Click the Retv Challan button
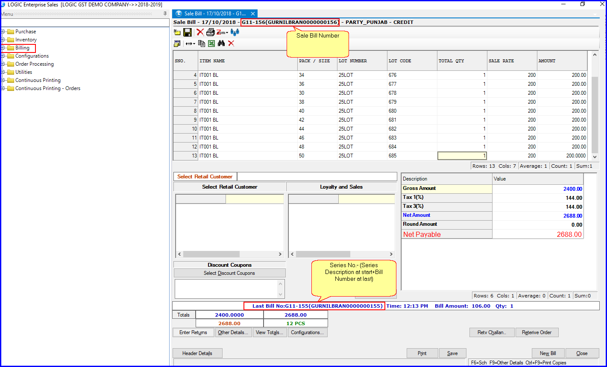The height and width of the screenshot is (367, 607). [492, 332]
